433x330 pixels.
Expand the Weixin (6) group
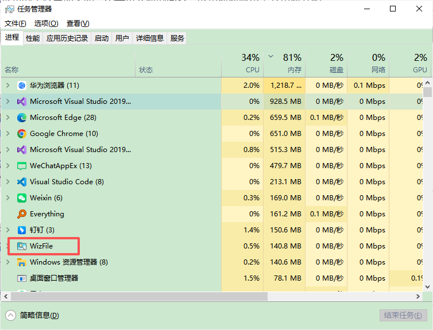[x=8, y=198]
